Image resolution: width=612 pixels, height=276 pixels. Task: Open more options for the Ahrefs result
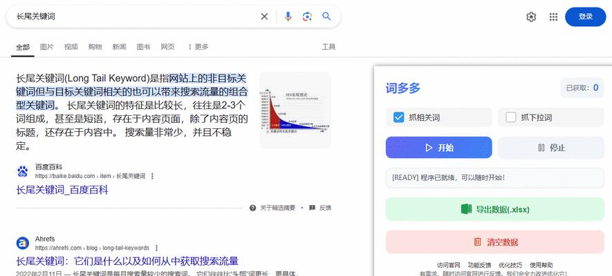point(156,248)
